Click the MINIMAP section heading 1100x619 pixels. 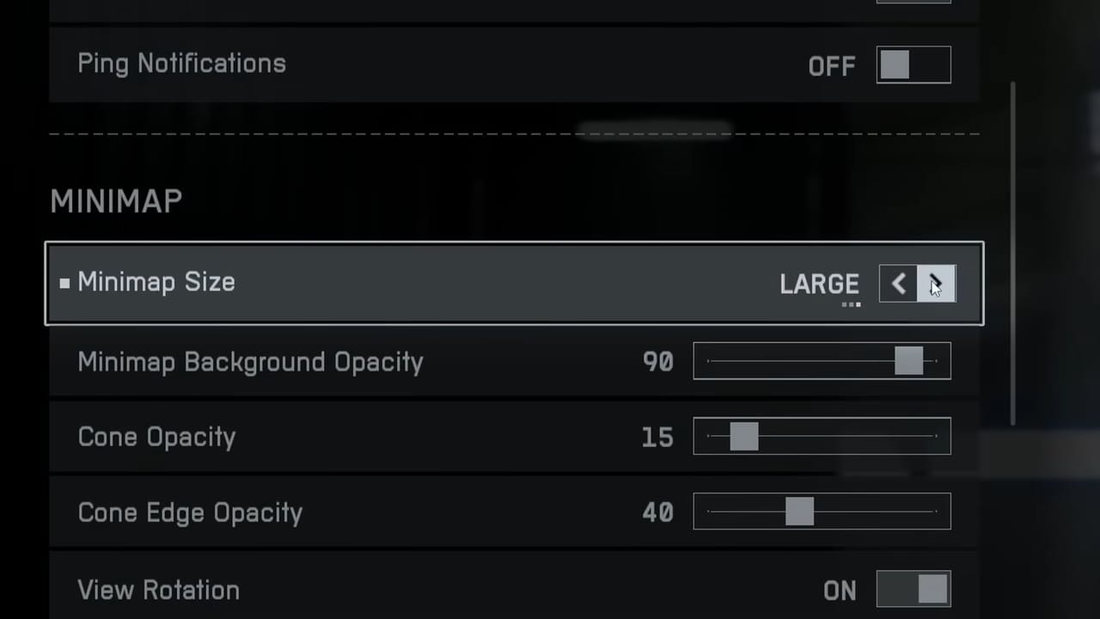[x=116, y=201]
